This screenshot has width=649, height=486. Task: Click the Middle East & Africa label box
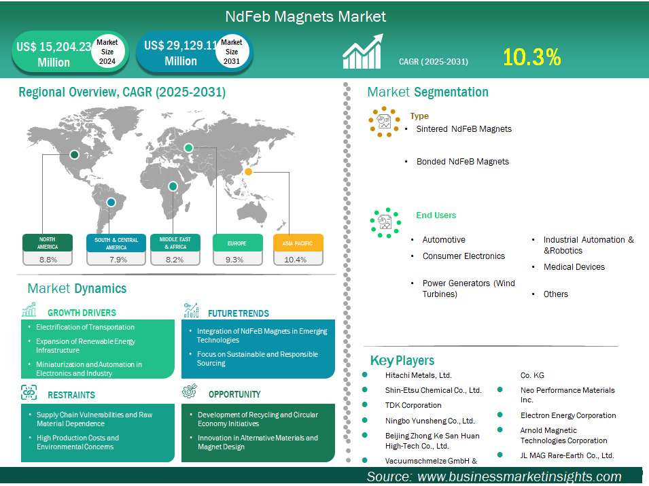point(174,243)
